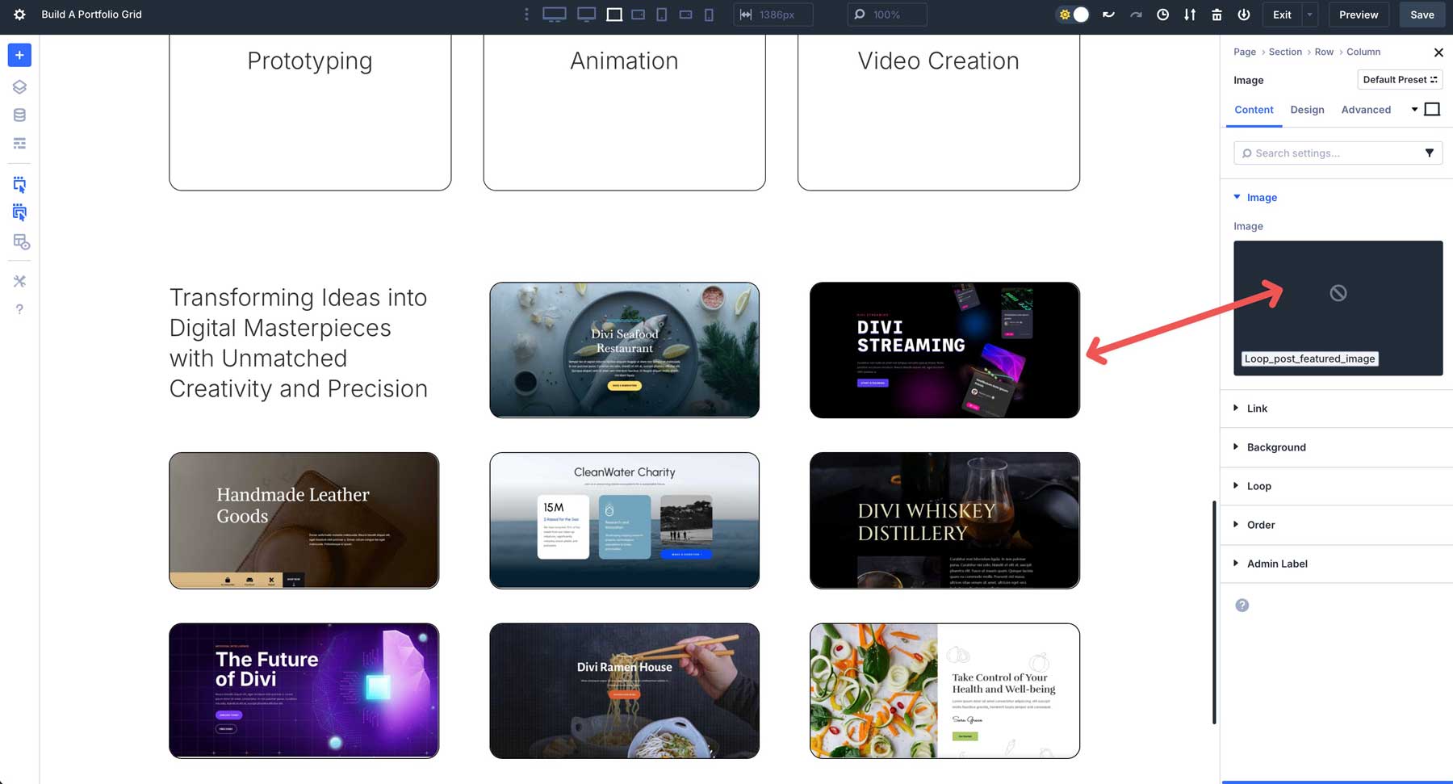Viewport: 1453px width, 784px height.
Task: Switch to the Design tab
Action: (1307, 109)
